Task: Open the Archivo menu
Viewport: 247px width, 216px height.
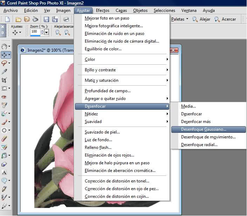Action: [11, 10]
